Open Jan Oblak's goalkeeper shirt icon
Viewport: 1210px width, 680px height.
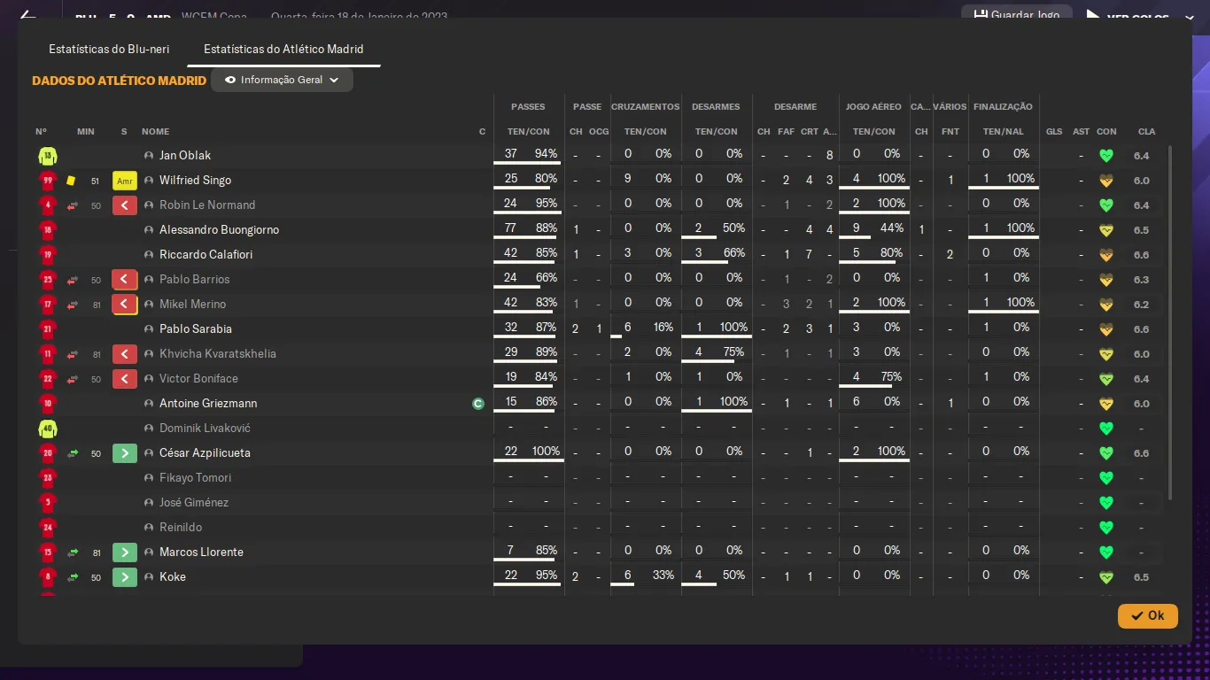tap(48, 156)
